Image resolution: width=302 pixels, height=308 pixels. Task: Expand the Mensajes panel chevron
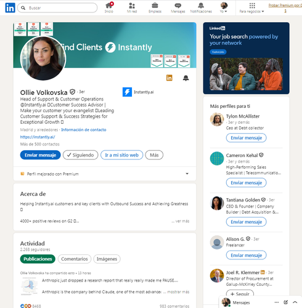[295, 302]
